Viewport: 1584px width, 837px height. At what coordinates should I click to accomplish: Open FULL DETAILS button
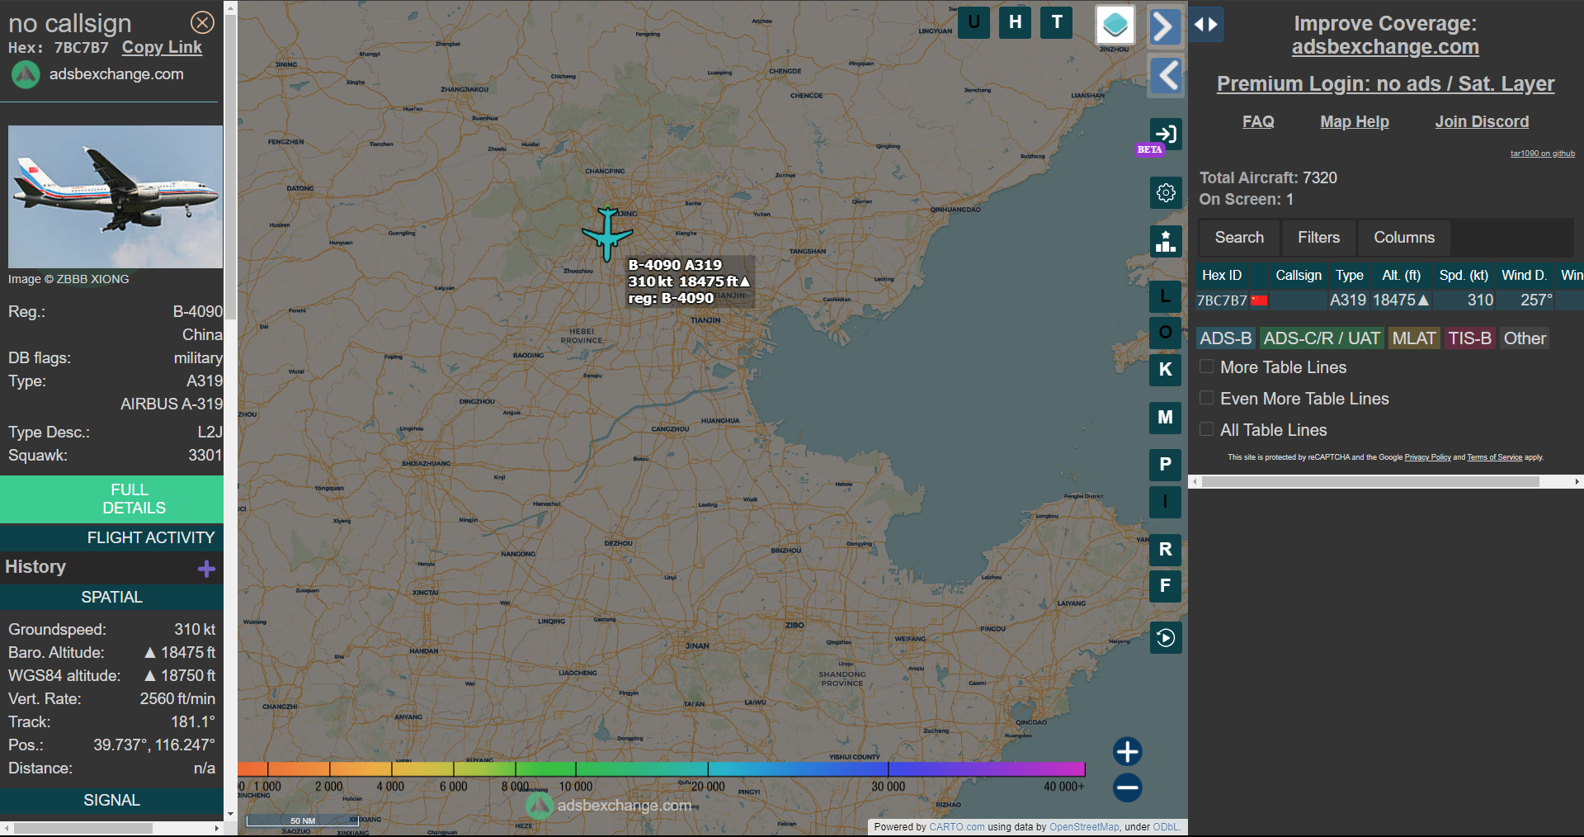coord(111,499)
